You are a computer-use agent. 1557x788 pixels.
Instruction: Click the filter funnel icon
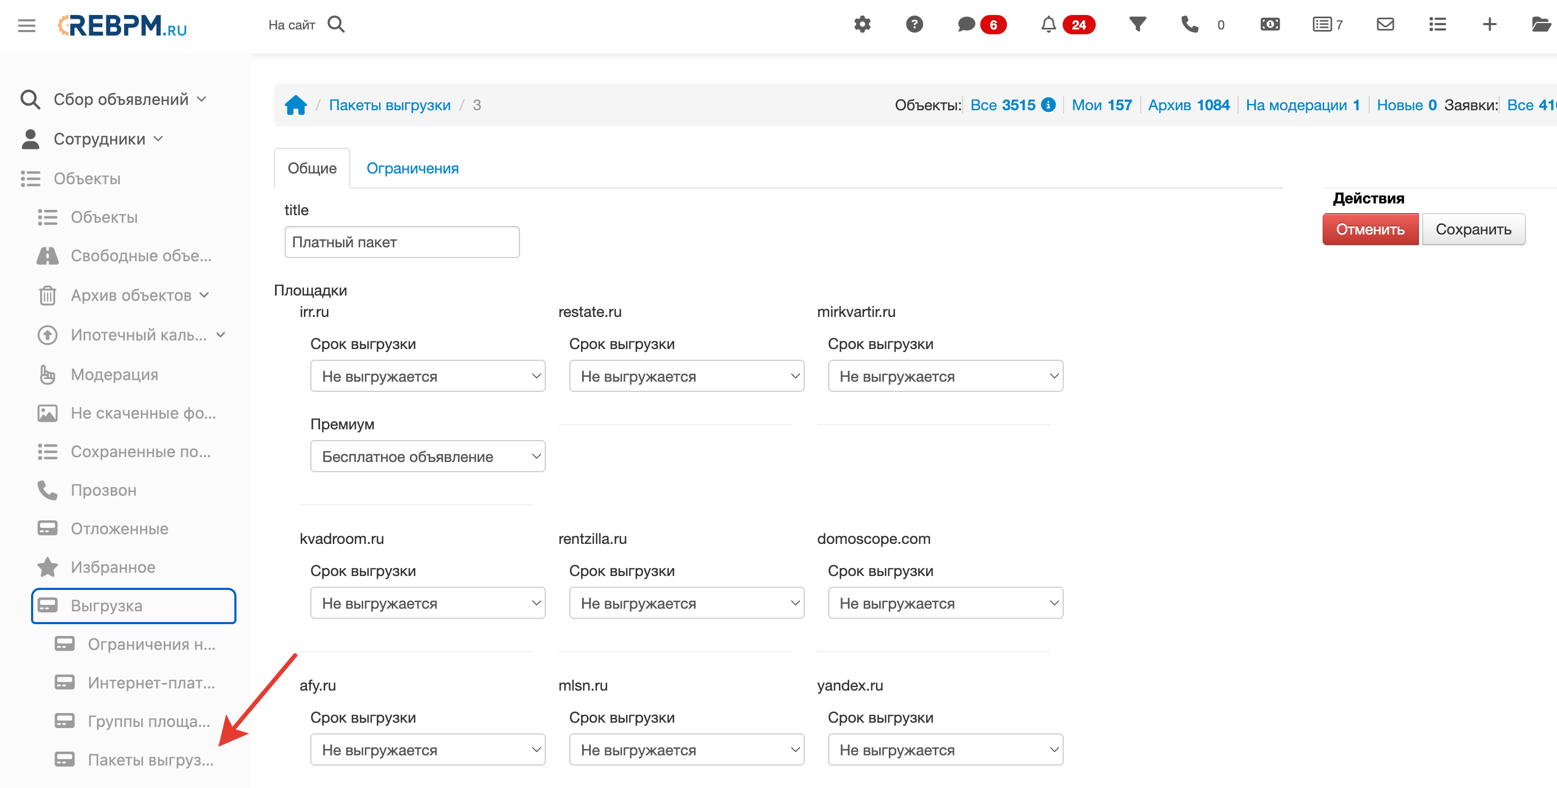coord(1138,25)
